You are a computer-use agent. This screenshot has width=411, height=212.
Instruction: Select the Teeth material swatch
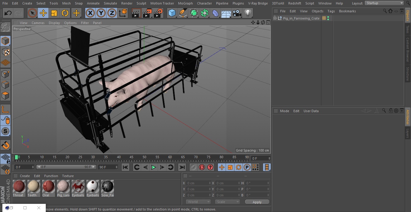(34, 189)
